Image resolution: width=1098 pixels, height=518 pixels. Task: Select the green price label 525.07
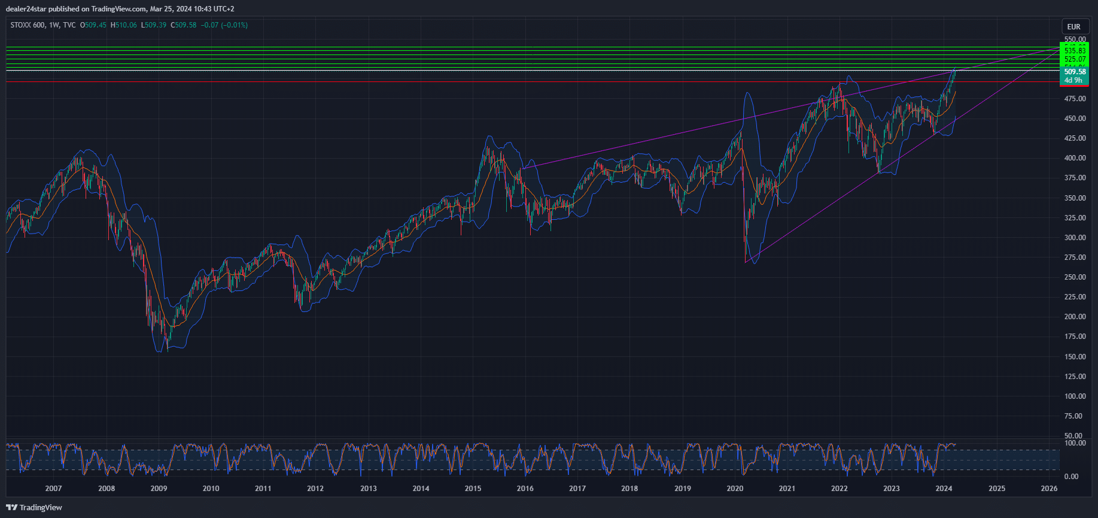pos(1075,59)
